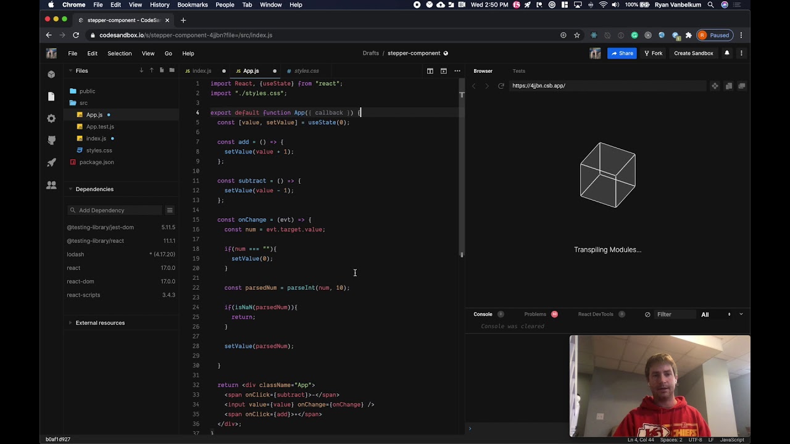Open the notifications bell icon
Image resolution: width=790 pixels, height=444 pixels.
(727, 53)
